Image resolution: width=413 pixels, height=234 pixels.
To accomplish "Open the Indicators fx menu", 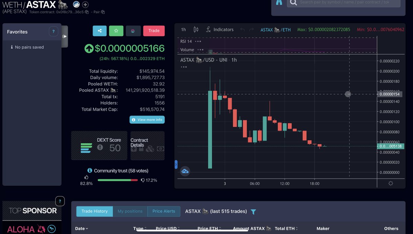I will [x=220, y=30].
